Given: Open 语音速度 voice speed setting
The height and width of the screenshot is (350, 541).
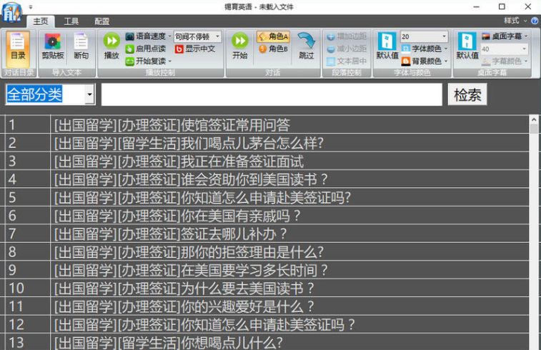Looking at the screenshot, I should [x=145, y=36].
